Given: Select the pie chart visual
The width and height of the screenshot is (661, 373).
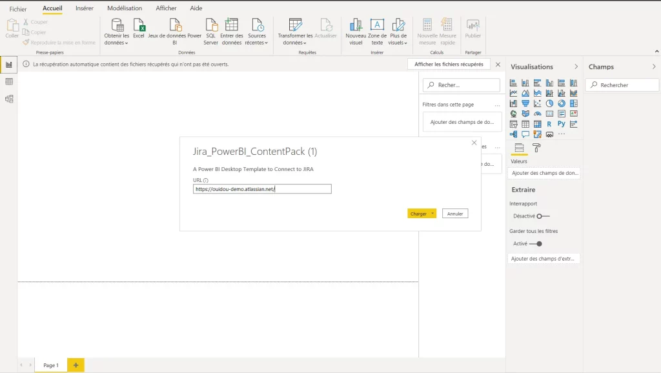Looking at the screenshot, I should pos(550,103).
